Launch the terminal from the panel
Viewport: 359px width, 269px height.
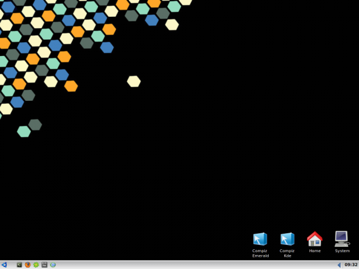20,265
